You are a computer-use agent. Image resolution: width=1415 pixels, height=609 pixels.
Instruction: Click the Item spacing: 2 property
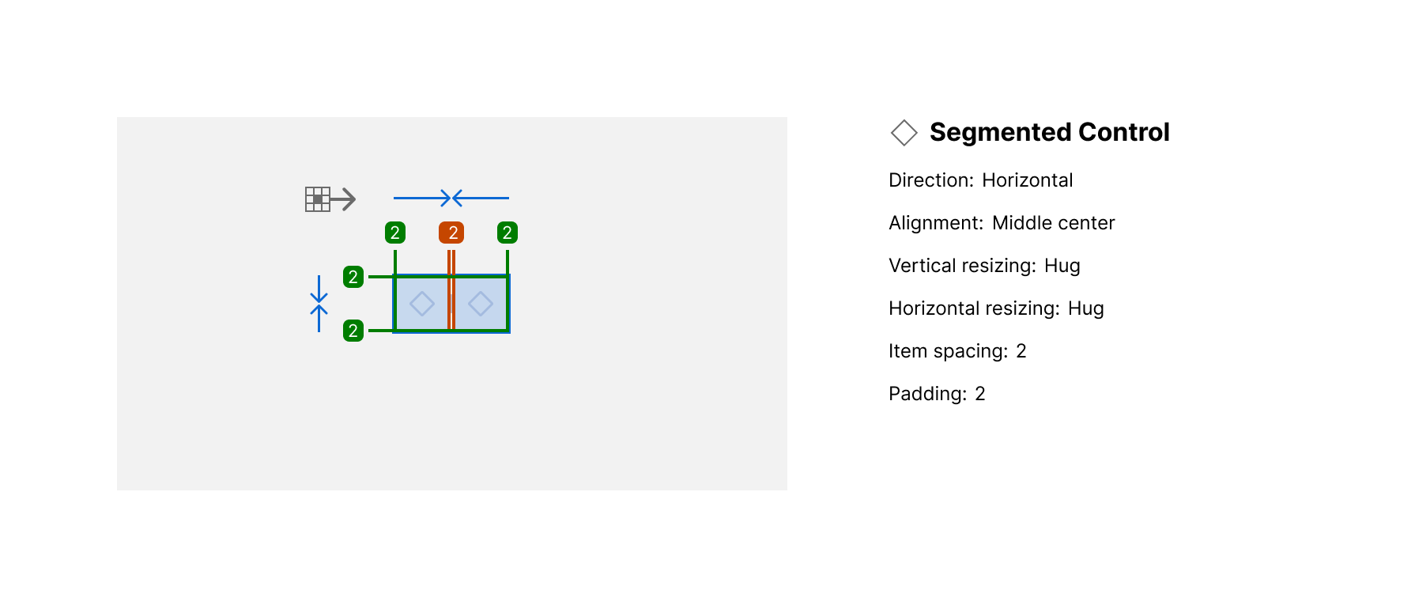pyautogui.click(x=957, y=351)
